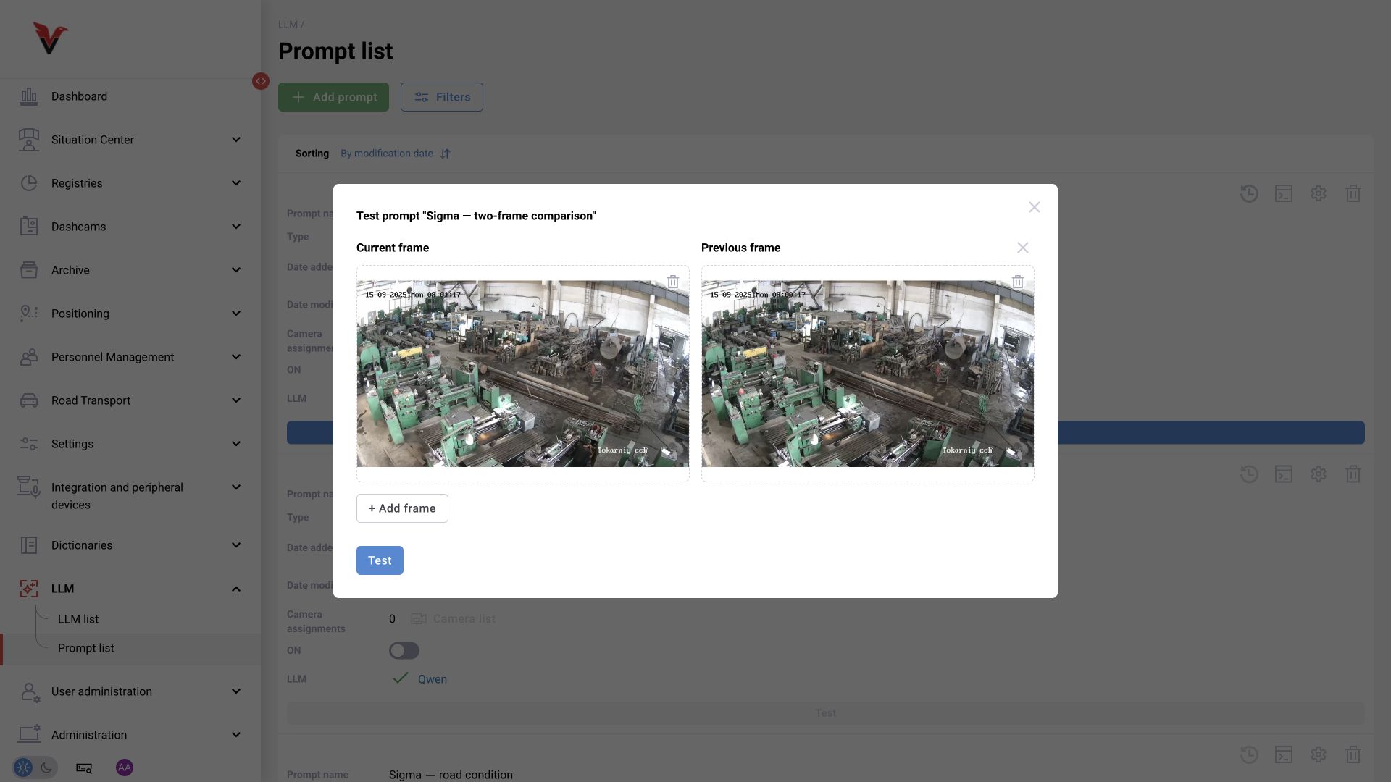Expand the Positioning menu
Image resolution: width=1391 pixels, height=782 pixels.
tap(130, 314)
